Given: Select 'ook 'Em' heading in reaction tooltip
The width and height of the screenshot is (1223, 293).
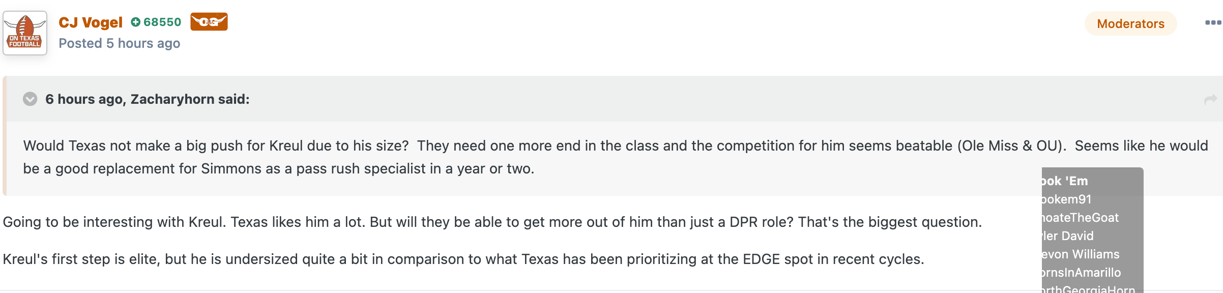Looking at the screenshot, I should click(x=1064, y=181).
